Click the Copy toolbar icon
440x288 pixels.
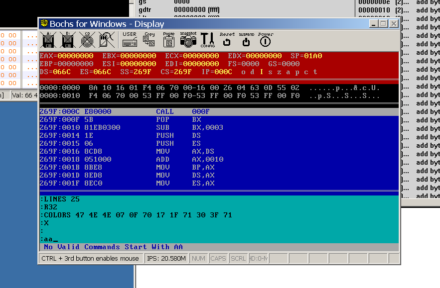coord(149,40)
